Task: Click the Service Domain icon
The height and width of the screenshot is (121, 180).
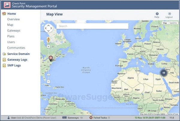Action: coord(4,54)
